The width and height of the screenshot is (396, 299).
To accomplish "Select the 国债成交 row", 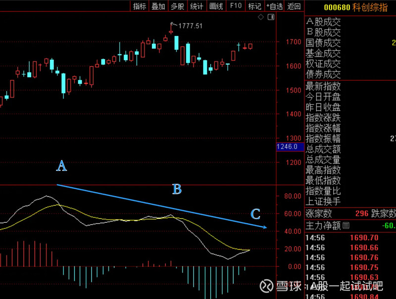I will coord(350,43).
